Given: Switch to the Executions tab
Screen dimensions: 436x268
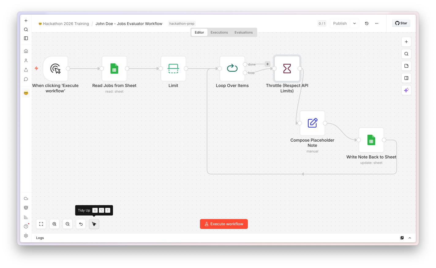Looking at the screenshot, I should pos(219,32).
